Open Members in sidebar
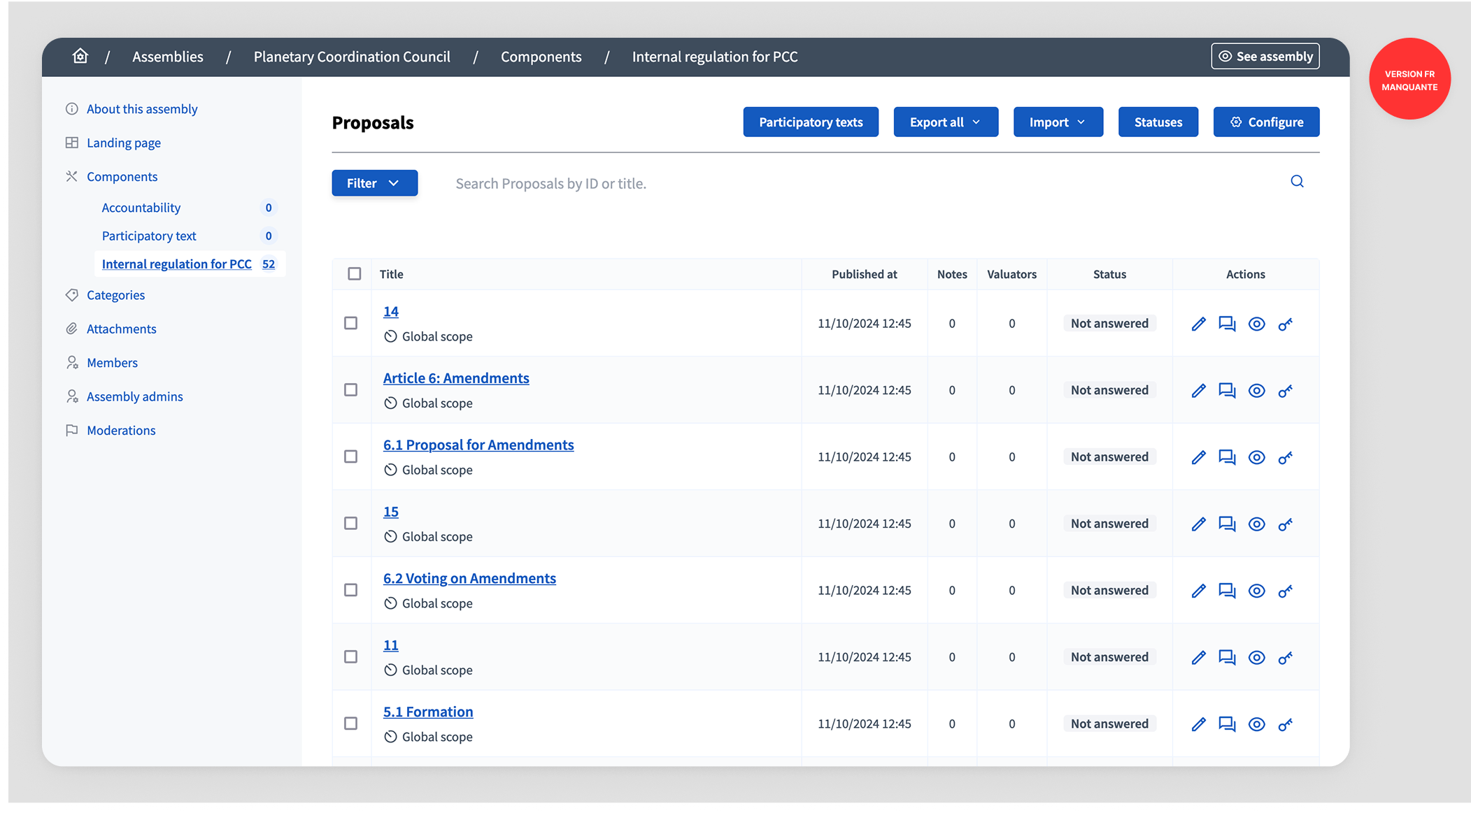The height and width of the screenshot is (813, 1471). point(113,363)
